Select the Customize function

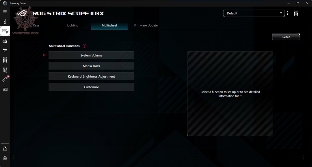pyautogui.click(x=91, y=87)
